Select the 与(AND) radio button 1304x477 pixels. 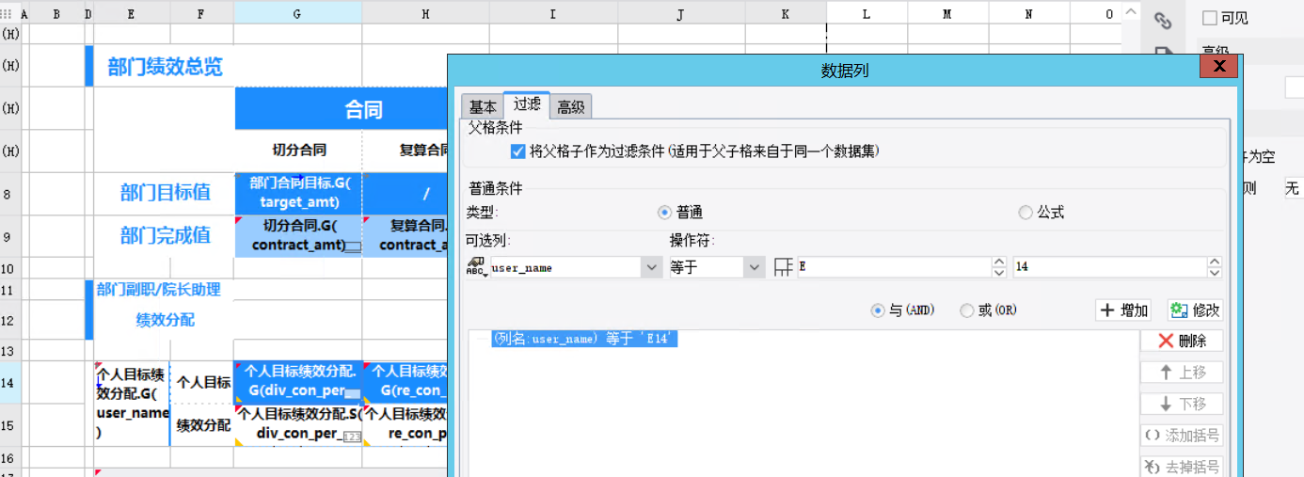[x=878, y=310]
